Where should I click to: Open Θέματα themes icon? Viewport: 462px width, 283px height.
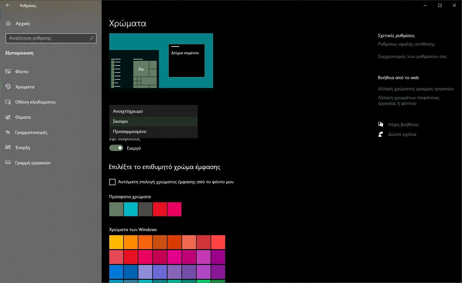pos(8,117)
